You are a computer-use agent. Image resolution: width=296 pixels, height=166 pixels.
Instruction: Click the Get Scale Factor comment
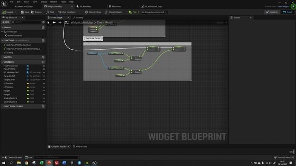[93, 38]
